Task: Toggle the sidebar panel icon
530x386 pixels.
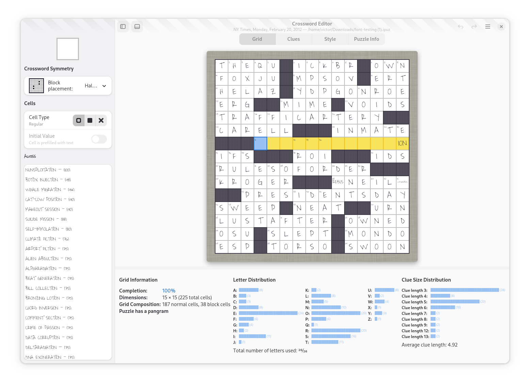Action: (x=123, y=27)
